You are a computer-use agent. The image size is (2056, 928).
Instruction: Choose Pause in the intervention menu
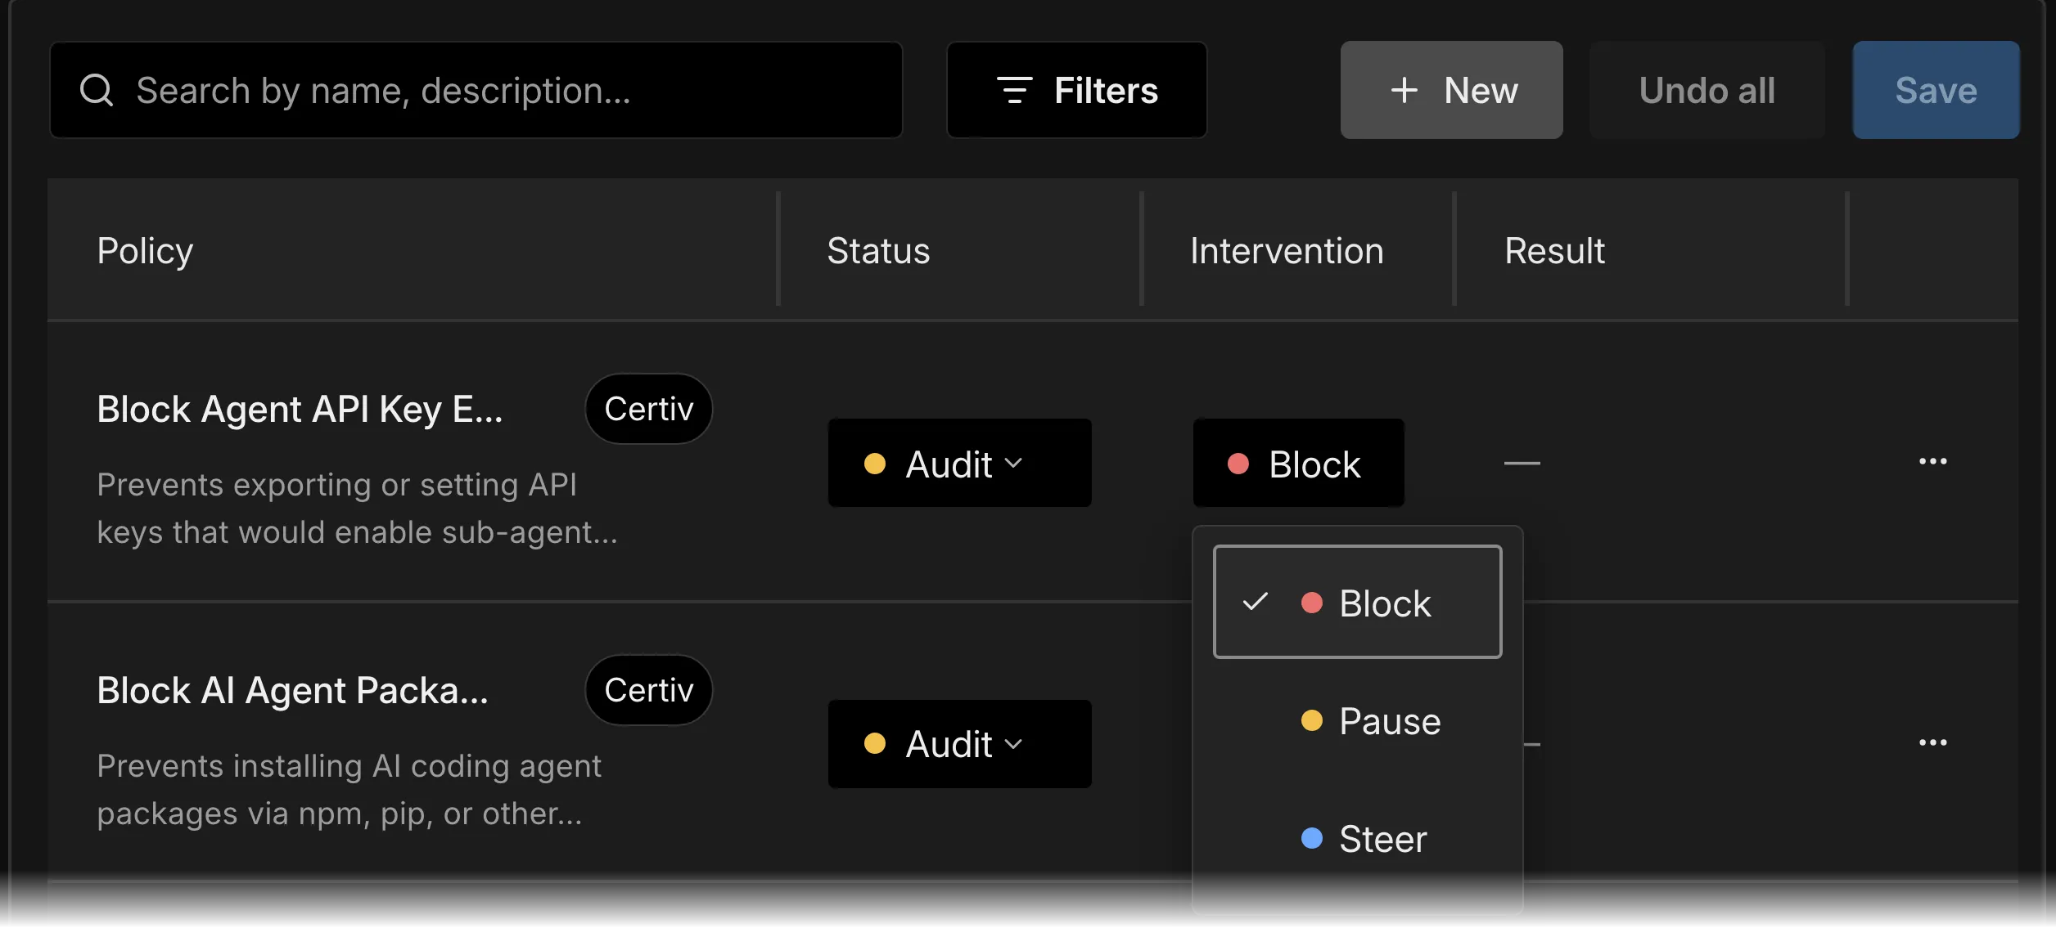[1357, 721]
